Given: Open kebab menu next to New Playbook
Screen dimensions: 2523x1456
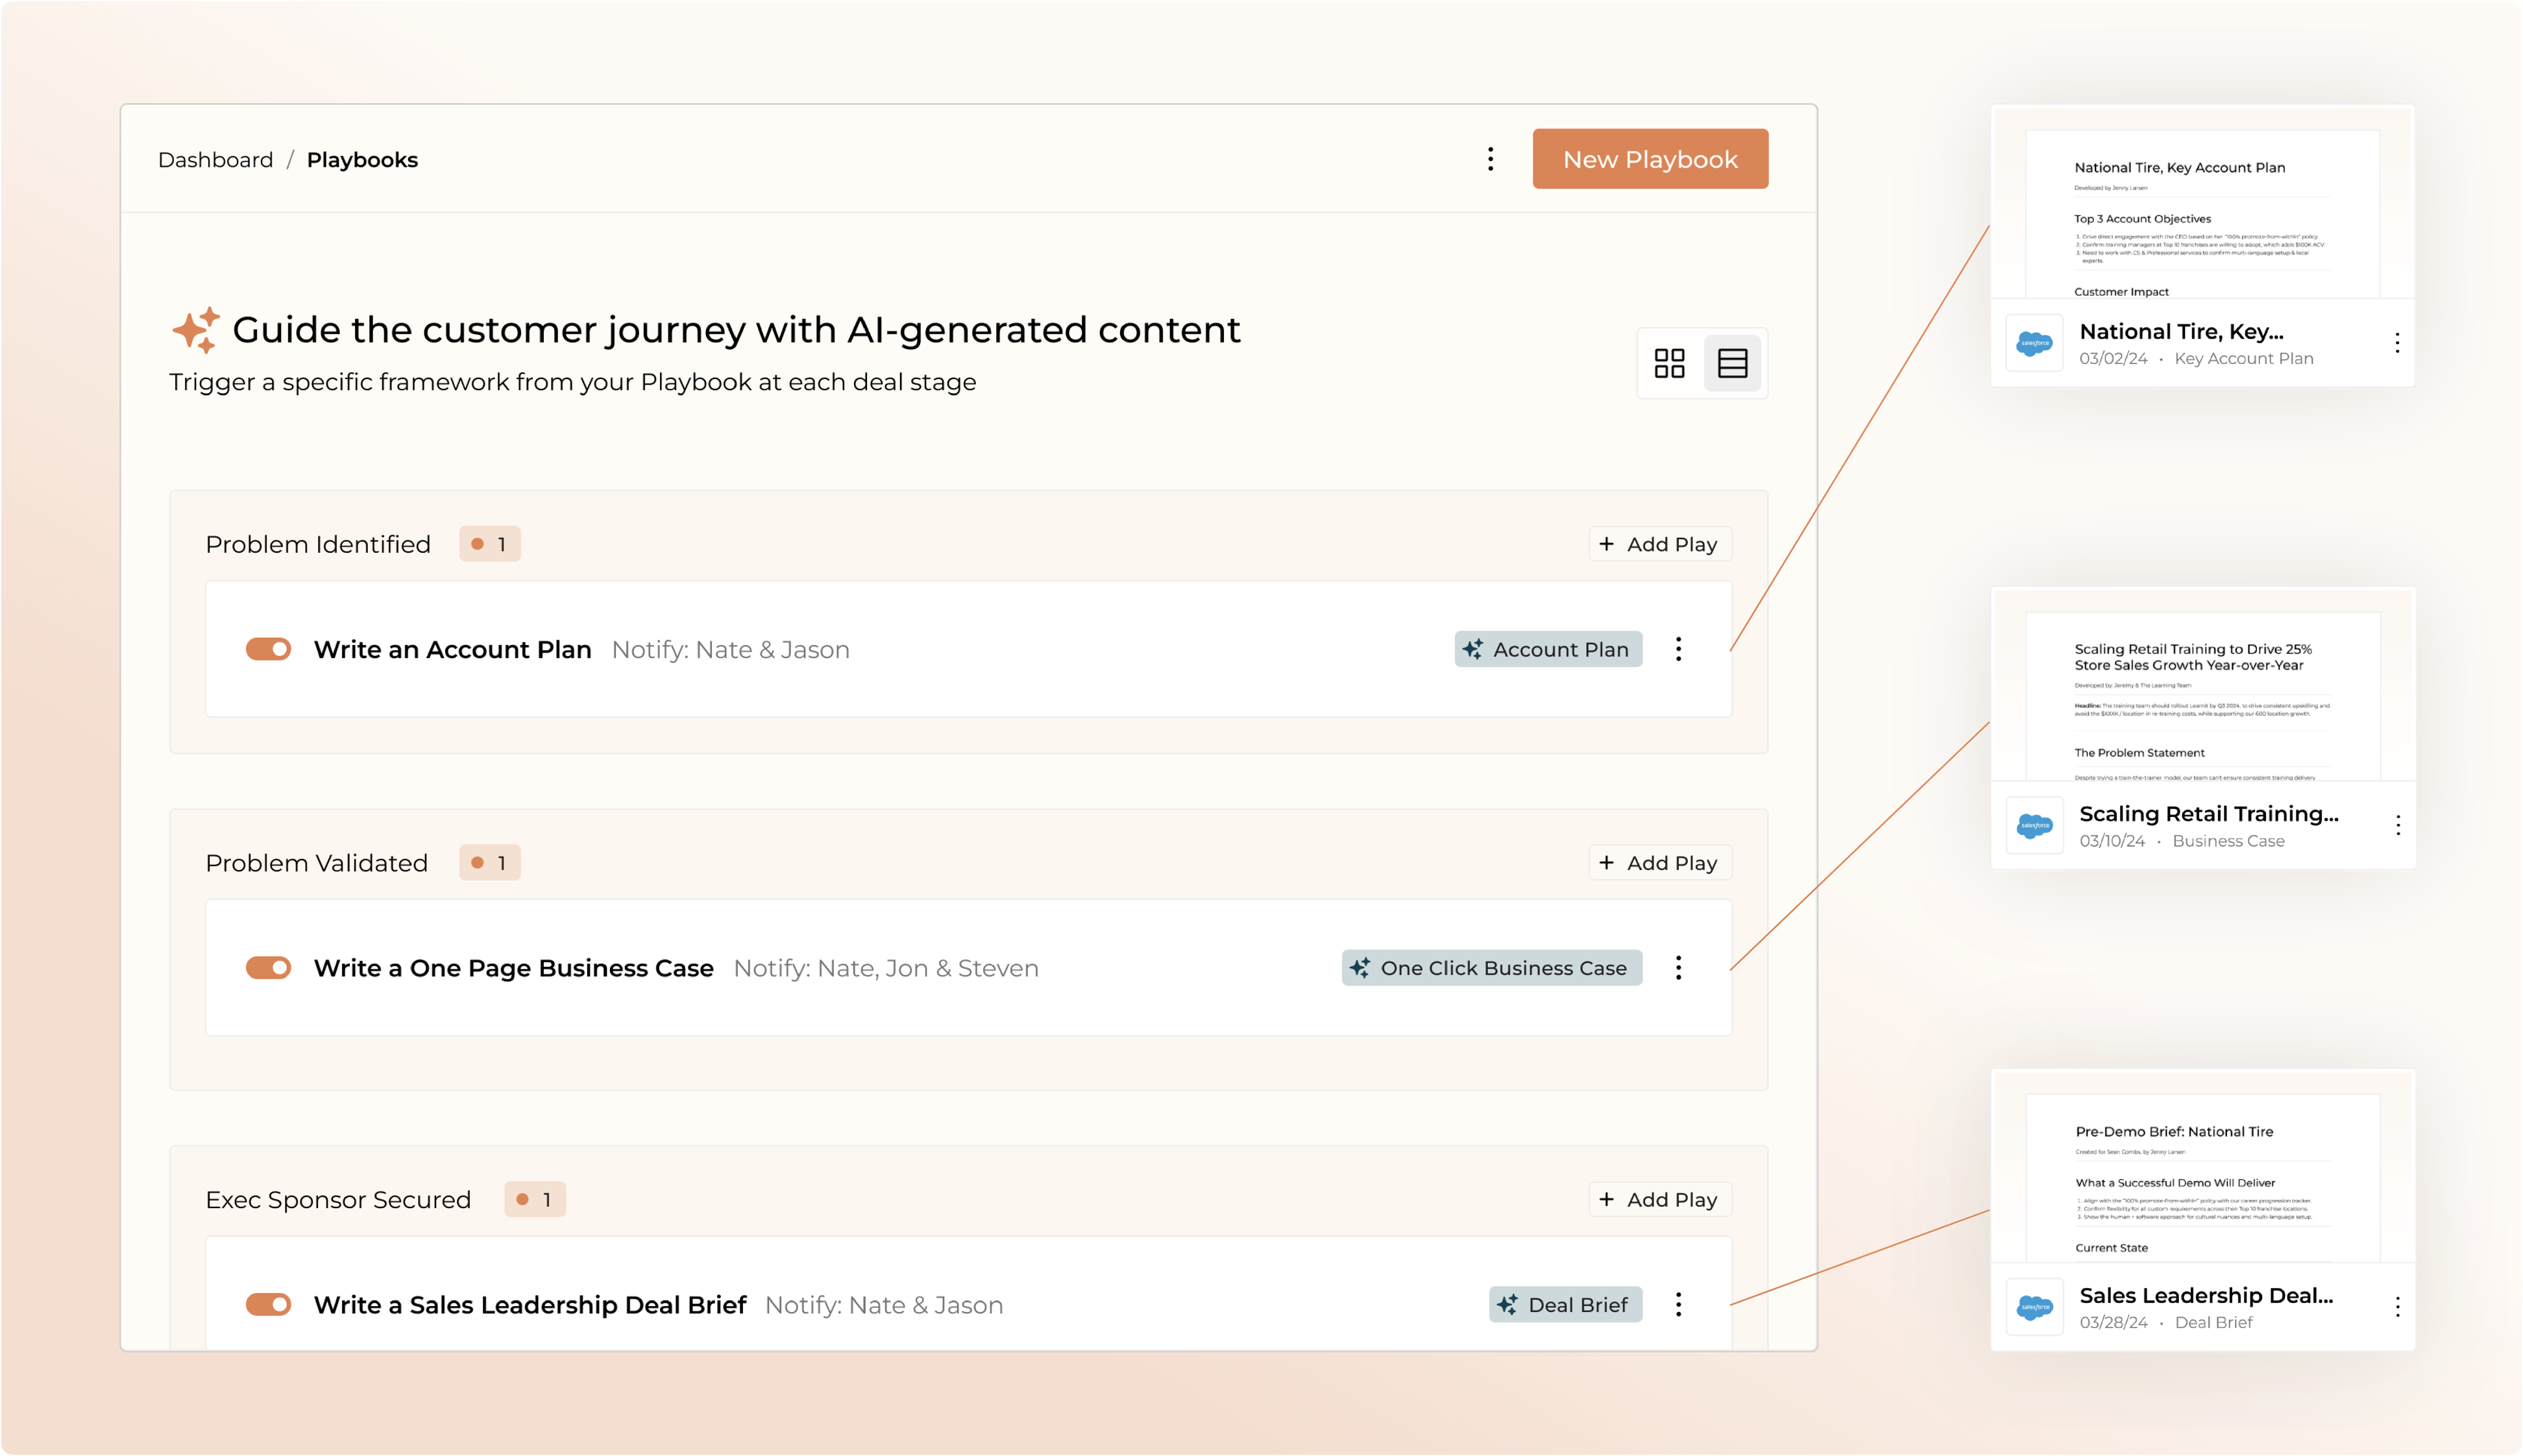Looking at the screenshot, I should [x=1490, y=159].
